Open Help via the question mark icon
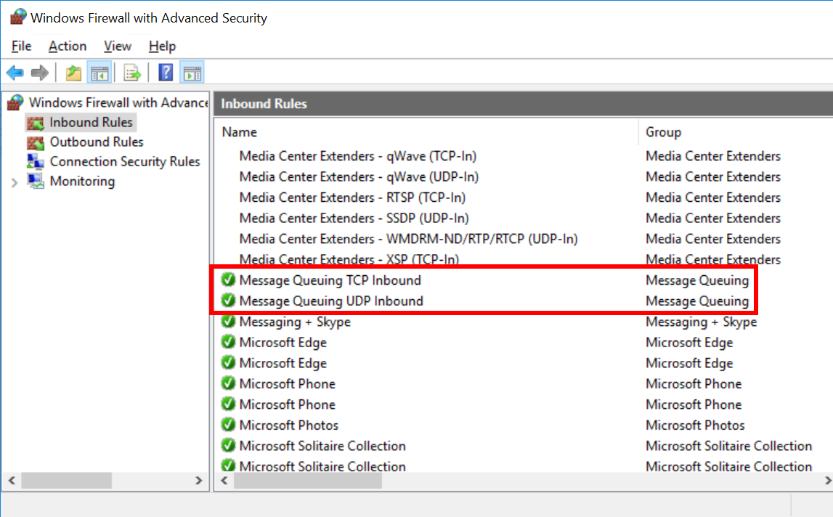The height and width of the screenshot is (517, 833). pos(166,73)
